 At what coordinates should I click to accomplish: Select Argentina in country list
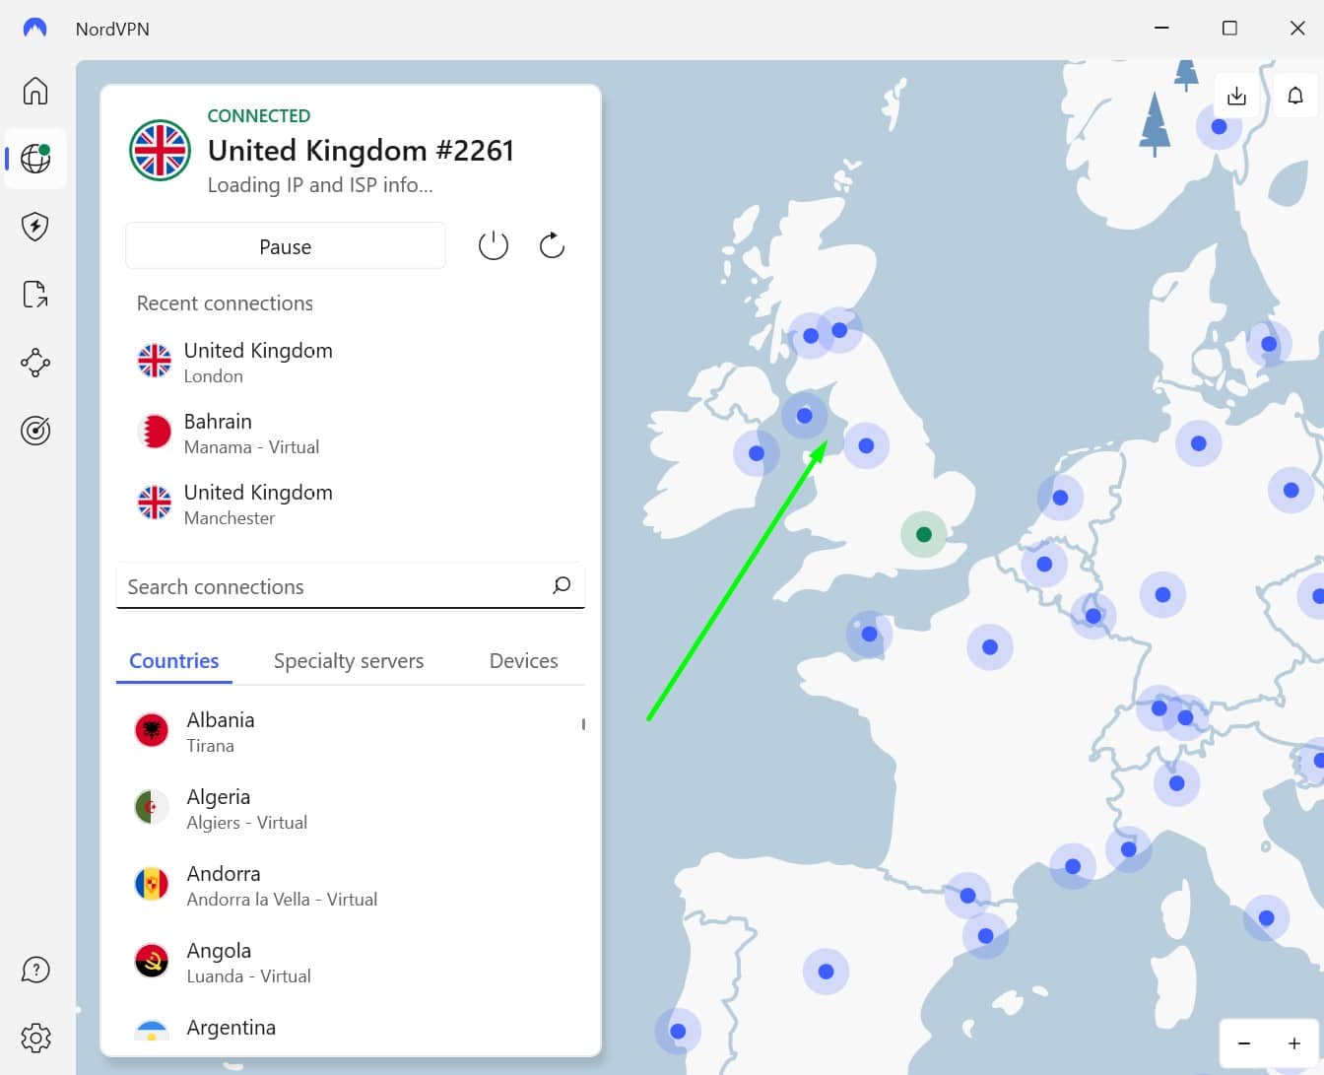click(x=351, y=1029)
